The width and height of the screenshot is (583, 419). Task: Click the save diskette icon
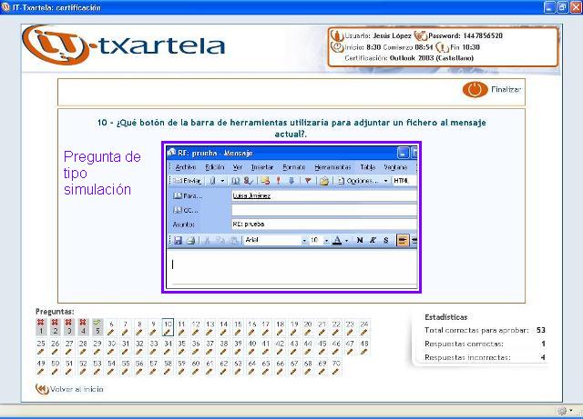pos(178,241)
